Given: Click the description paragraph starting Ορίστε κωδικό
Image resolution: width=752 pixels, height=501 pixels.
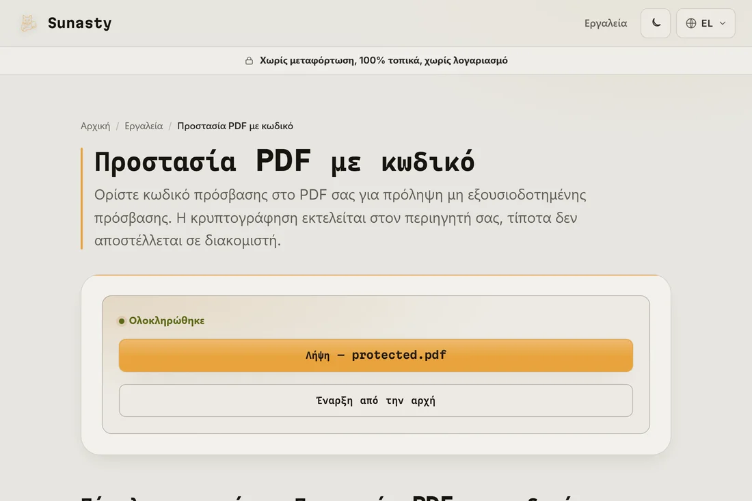Looking at the screenshot, I should click(x=340, y=217).
